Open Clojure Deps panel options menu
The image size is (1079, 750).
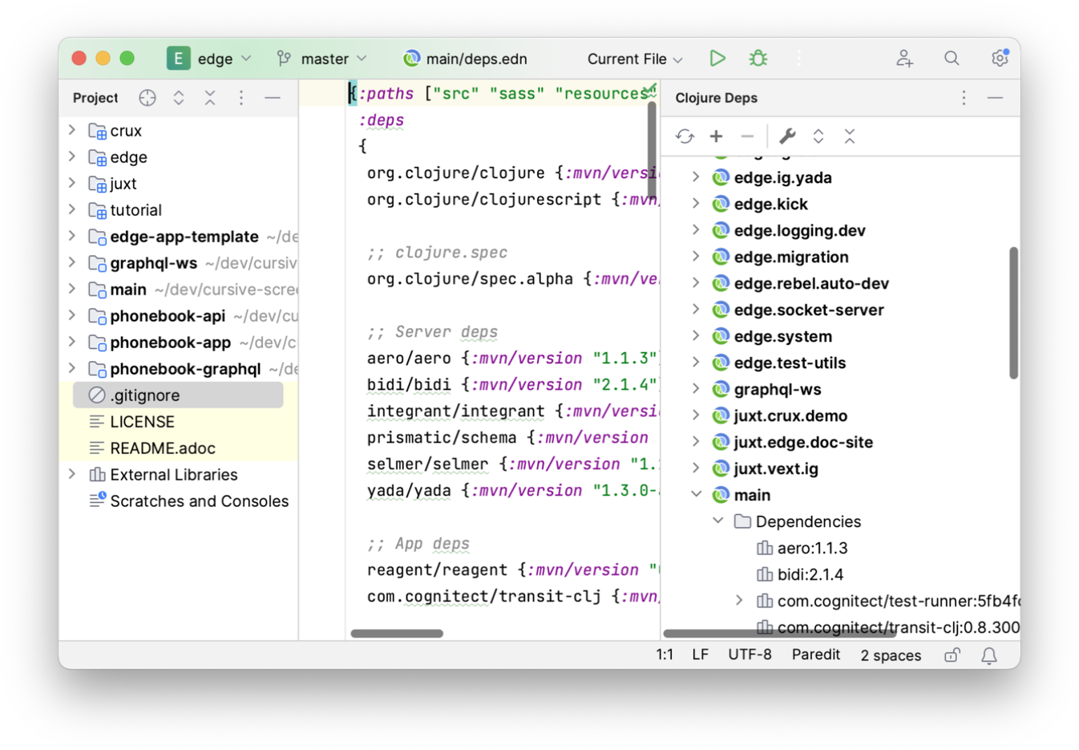[964, 98]
